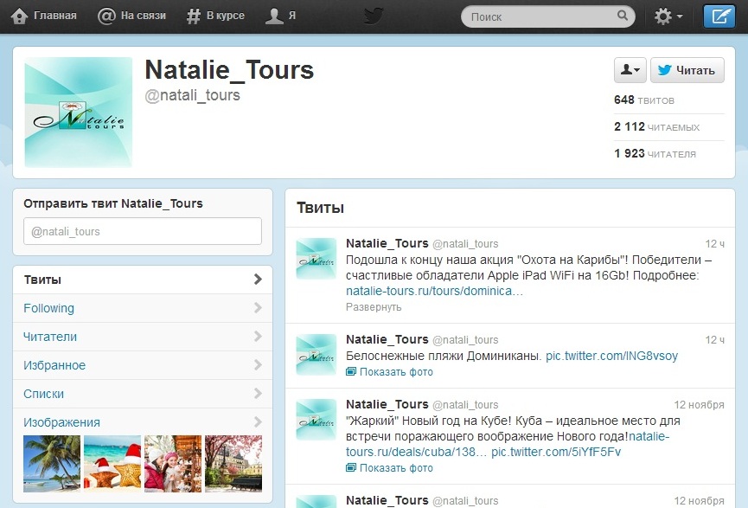
Task: Open the 2 112 читаемых count
Action: click(657, 126)
